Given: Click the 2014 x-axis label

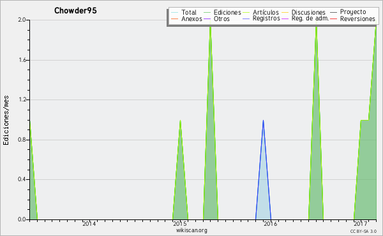Looking at the screenshot, I should pyautogui.click(x=89, y=224).
